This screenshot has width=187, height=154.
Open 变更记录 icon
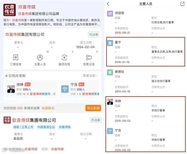pyautogui.click(x=89, y=58)
